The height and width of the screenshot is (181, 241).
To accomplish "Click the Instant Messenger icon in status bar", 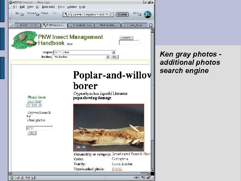I will 22,178.
